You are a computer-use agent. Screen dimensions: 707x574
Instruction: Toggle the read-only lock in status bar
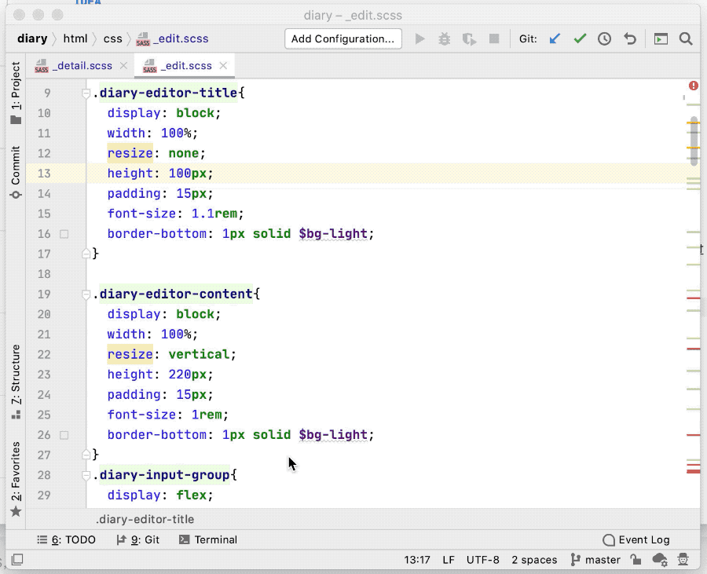point(635,559)
